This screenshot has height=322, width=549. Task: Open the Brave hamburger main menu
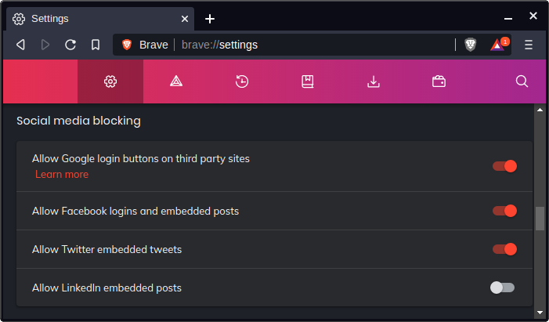pos(529,45)
